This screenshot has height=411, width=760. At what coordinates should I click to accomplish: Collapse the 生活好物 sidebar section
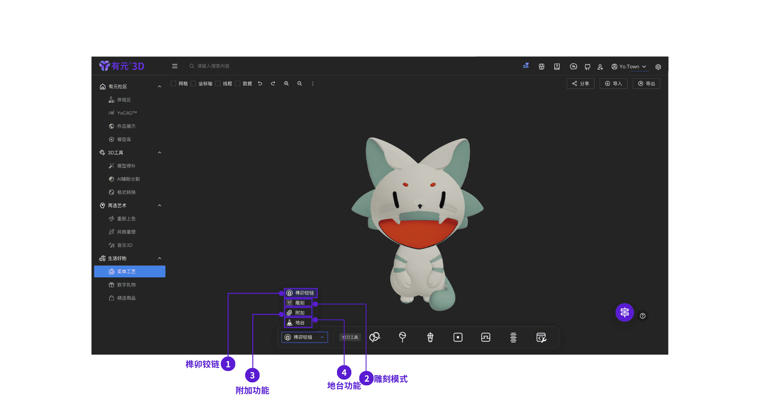click(160, 258)
